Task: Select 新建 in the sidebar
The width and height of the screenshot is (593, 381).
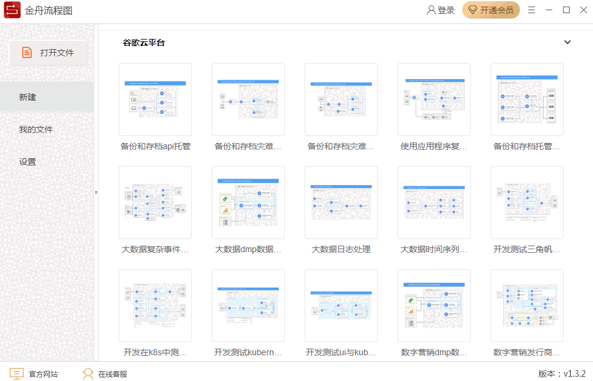Action: click(x=47, y=97)
